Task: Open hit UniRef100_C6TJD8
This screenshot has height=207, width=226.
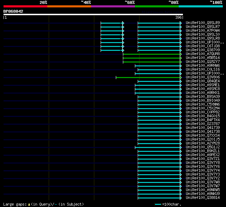Action: coord(203,46)
